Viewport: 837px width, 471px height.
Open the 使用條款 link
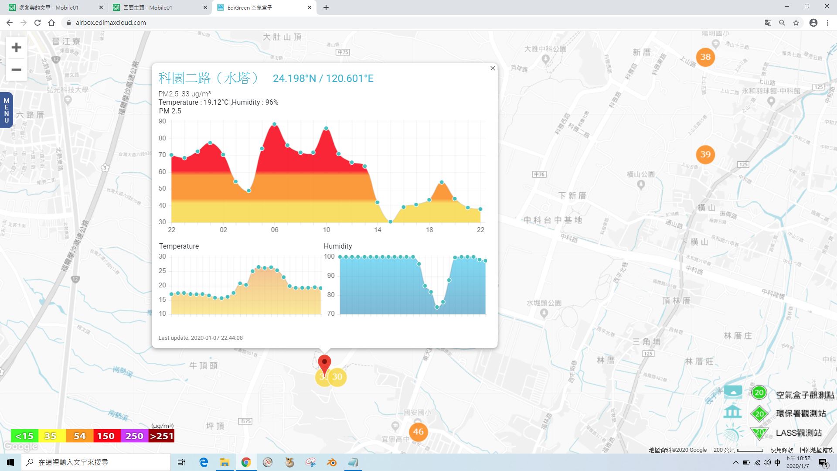point(782,450)
